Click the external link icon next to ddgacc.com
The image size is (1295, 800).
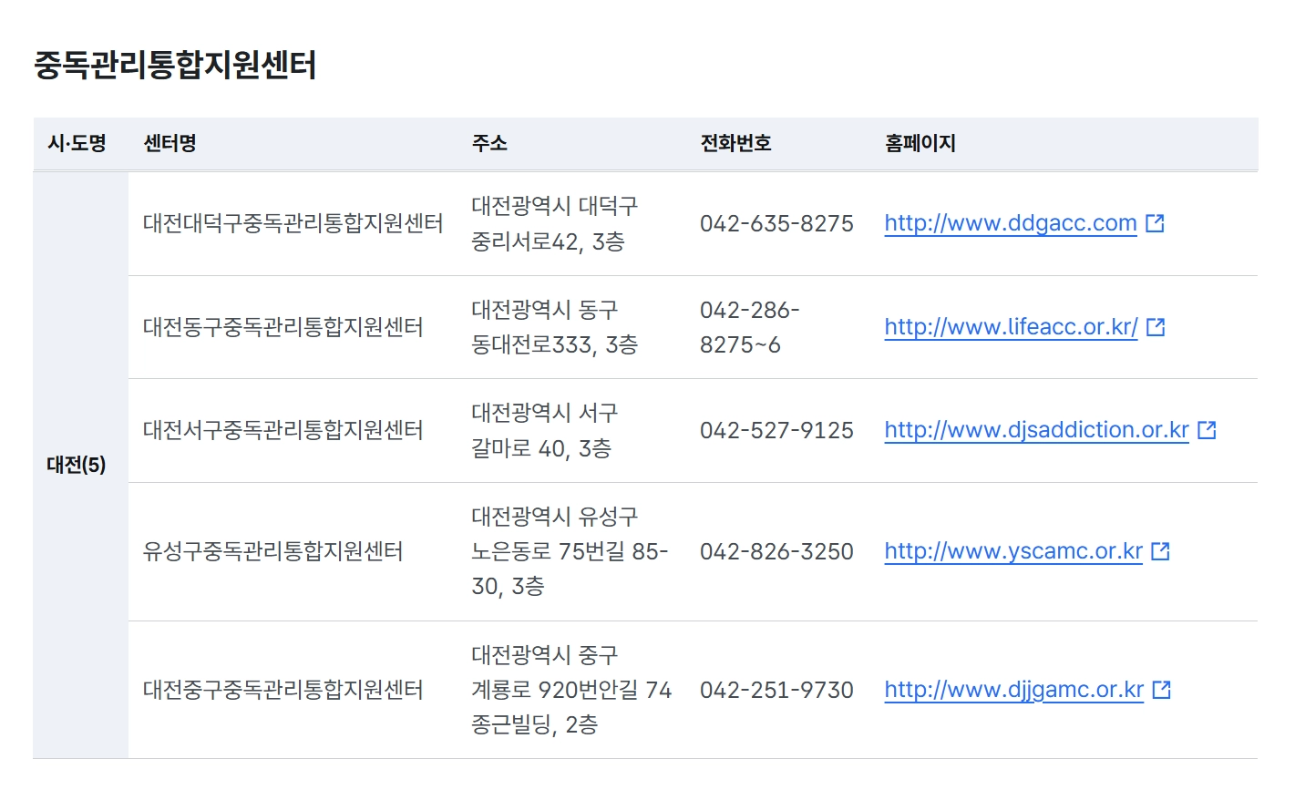[x=1156, y=221]
